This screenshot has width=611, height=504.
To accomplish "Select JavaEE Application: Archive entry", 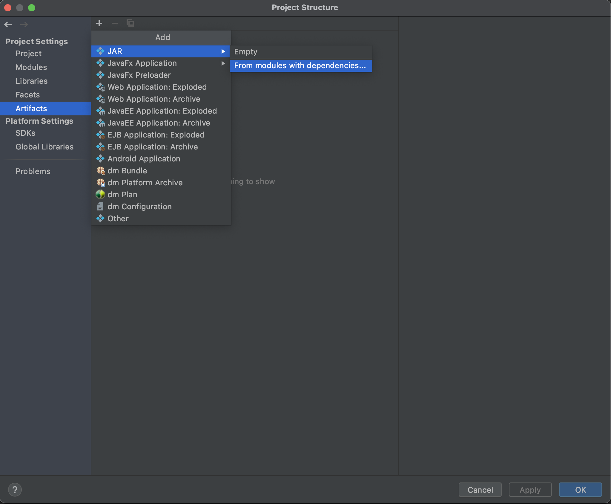I will click(159, 123).
